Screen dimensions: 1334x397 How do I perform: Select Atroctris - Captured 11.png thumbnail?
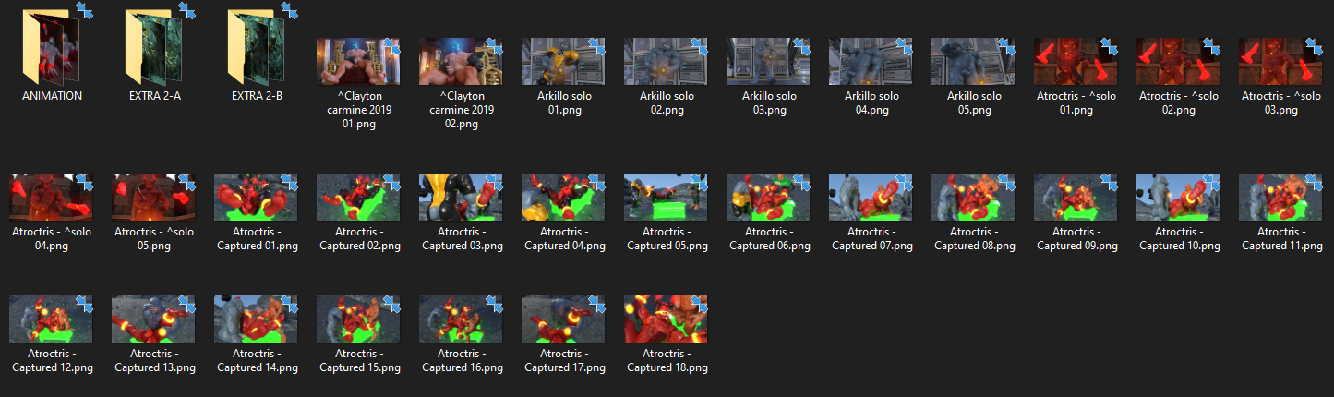point(1280,196)
